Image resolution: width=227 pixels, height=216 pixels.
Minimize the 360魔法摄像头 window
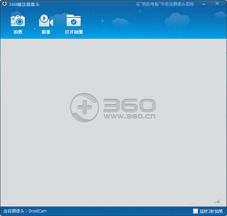[204, 4]
